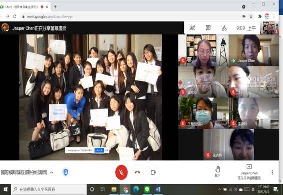The width and height of the screenshot is (283, 195).
Task: Open the participants list icon
Action: (x=192, y=28)
